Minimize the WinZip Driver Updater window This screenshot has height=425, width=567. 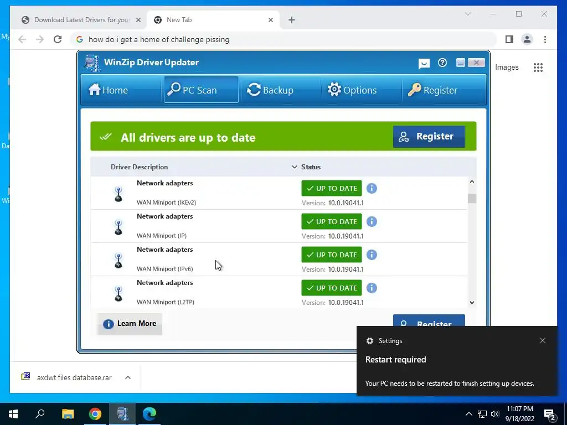pyautogui.click(x=460, y=63)
